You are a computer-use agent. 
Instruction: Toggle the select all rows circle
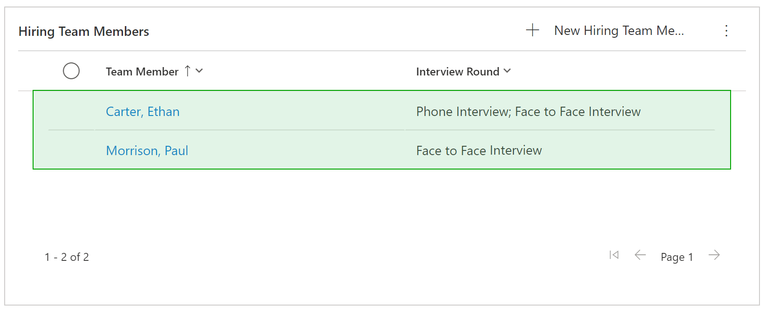pyautogui.click(x=71, y=71)
